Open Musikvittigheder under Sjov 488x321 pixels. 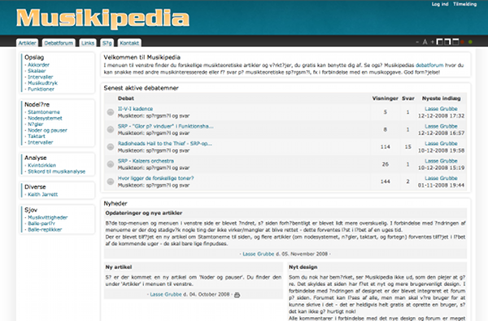[48, 218]
